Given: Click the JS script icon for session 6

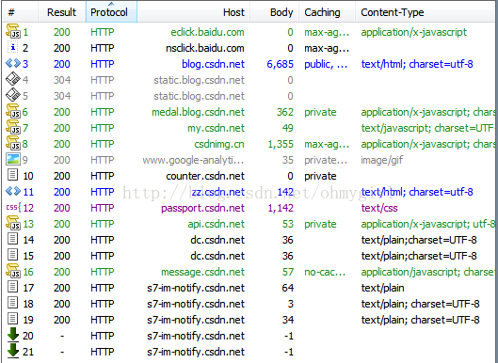Looking at the screenshot, I should coord(13,111).
